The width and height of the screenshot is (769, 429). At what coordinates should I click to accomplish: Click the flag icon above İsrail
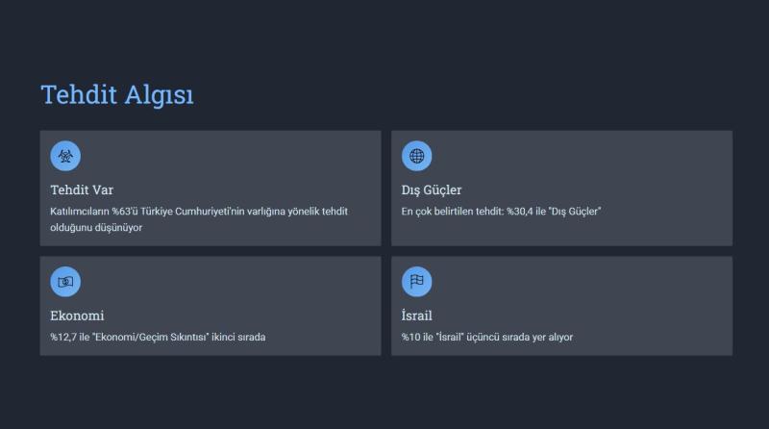coord(416,282)
